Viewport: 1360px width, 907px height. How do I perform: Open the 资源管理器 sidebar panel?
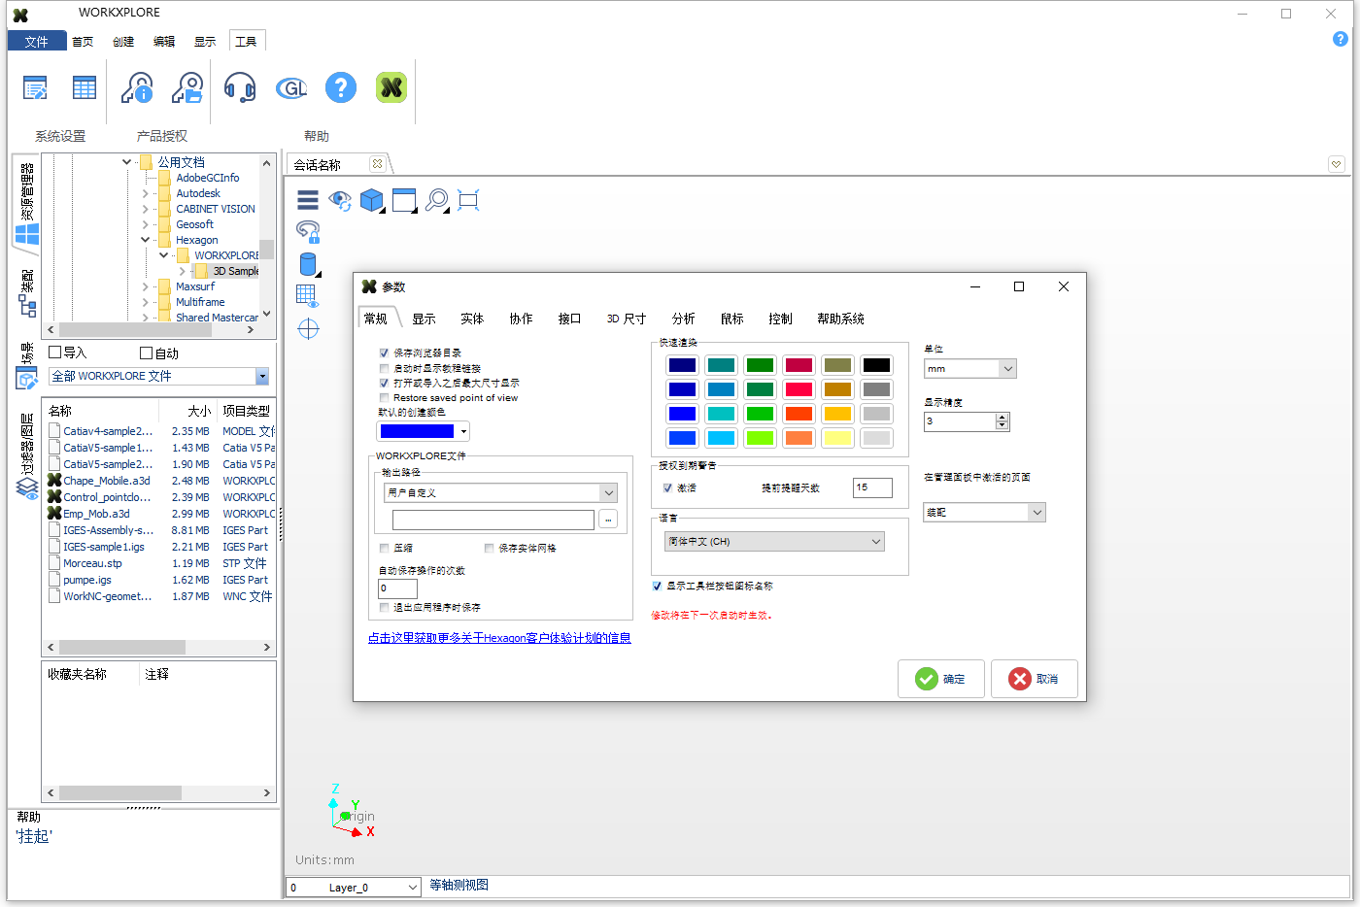[x=26, y=204]
